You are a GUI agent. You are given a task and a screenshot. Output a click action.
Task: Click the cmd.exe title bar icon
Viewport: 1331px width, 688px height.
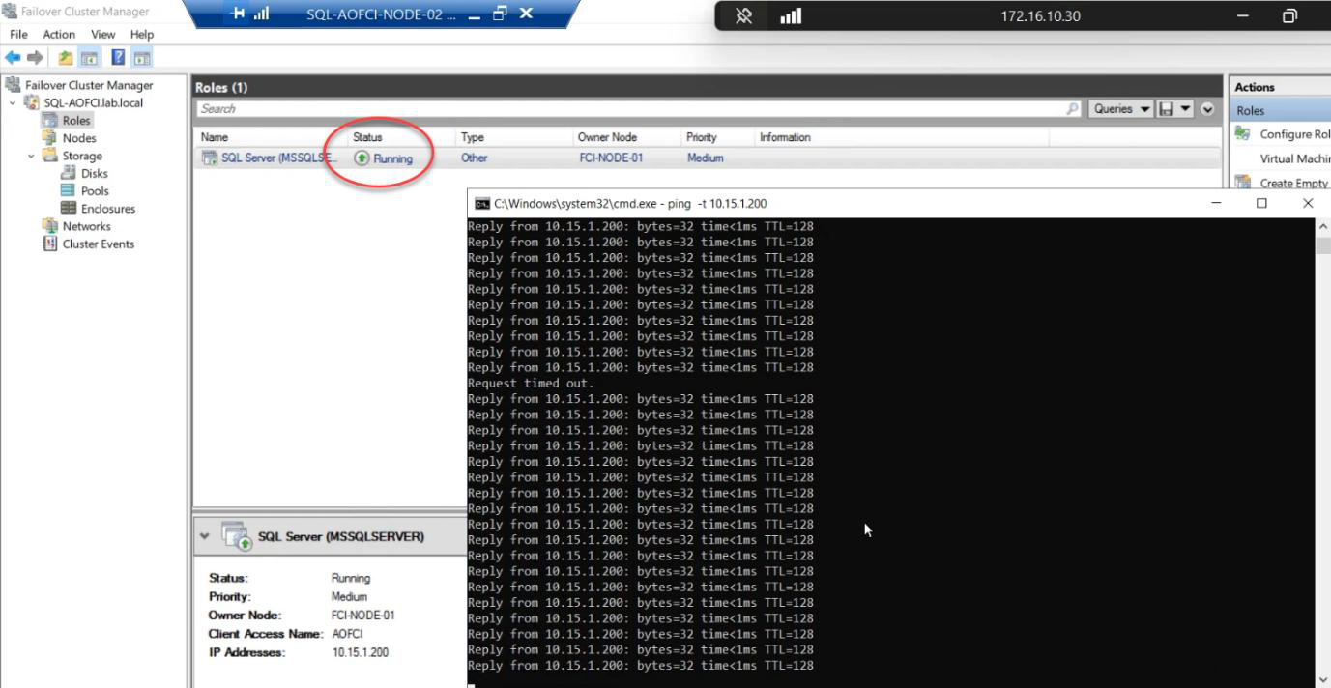(x=482, y=203)
